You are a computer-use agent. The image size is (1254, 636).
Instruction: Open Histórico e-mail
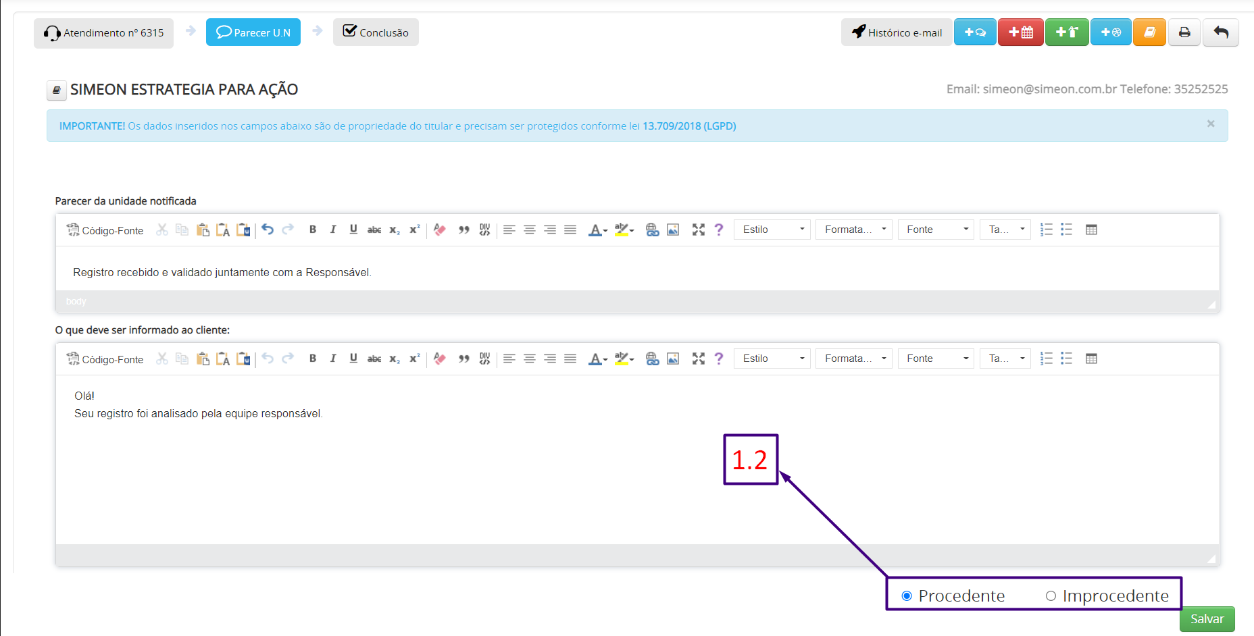[x=897, y=32]
